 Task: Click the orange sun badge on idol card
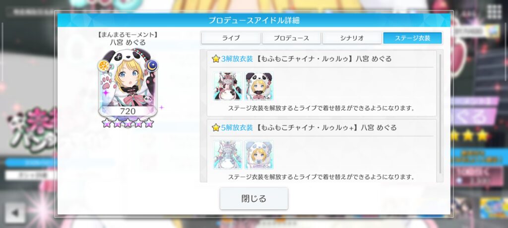pyautogui.click(x=104, y=66)
